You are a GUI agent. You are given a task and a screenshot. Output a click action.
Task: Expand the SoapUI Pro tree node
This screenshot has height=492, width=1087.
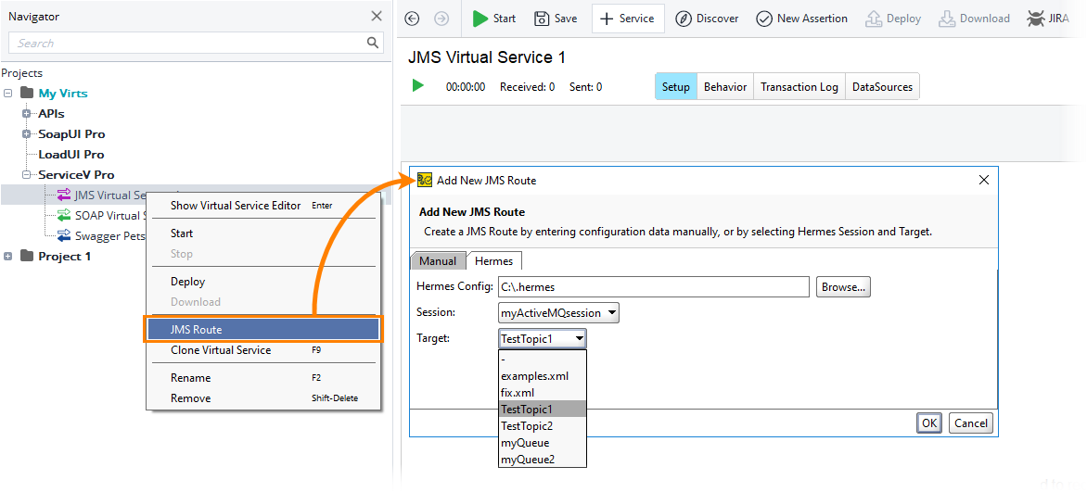[26, 133]
